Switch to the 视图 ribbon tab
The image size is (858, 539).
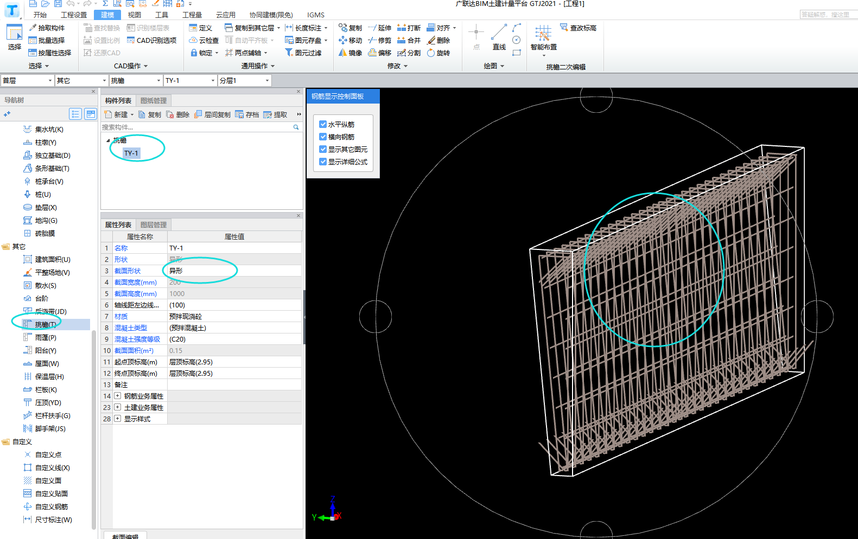point(134,15)
